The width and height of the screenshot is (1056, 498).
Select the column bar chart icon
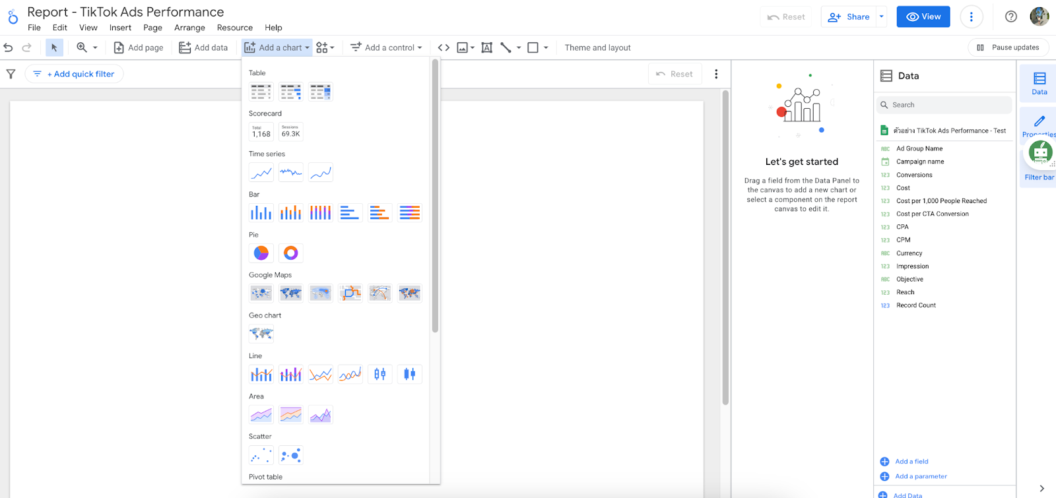pyautogui.click(x=261, y=212)
